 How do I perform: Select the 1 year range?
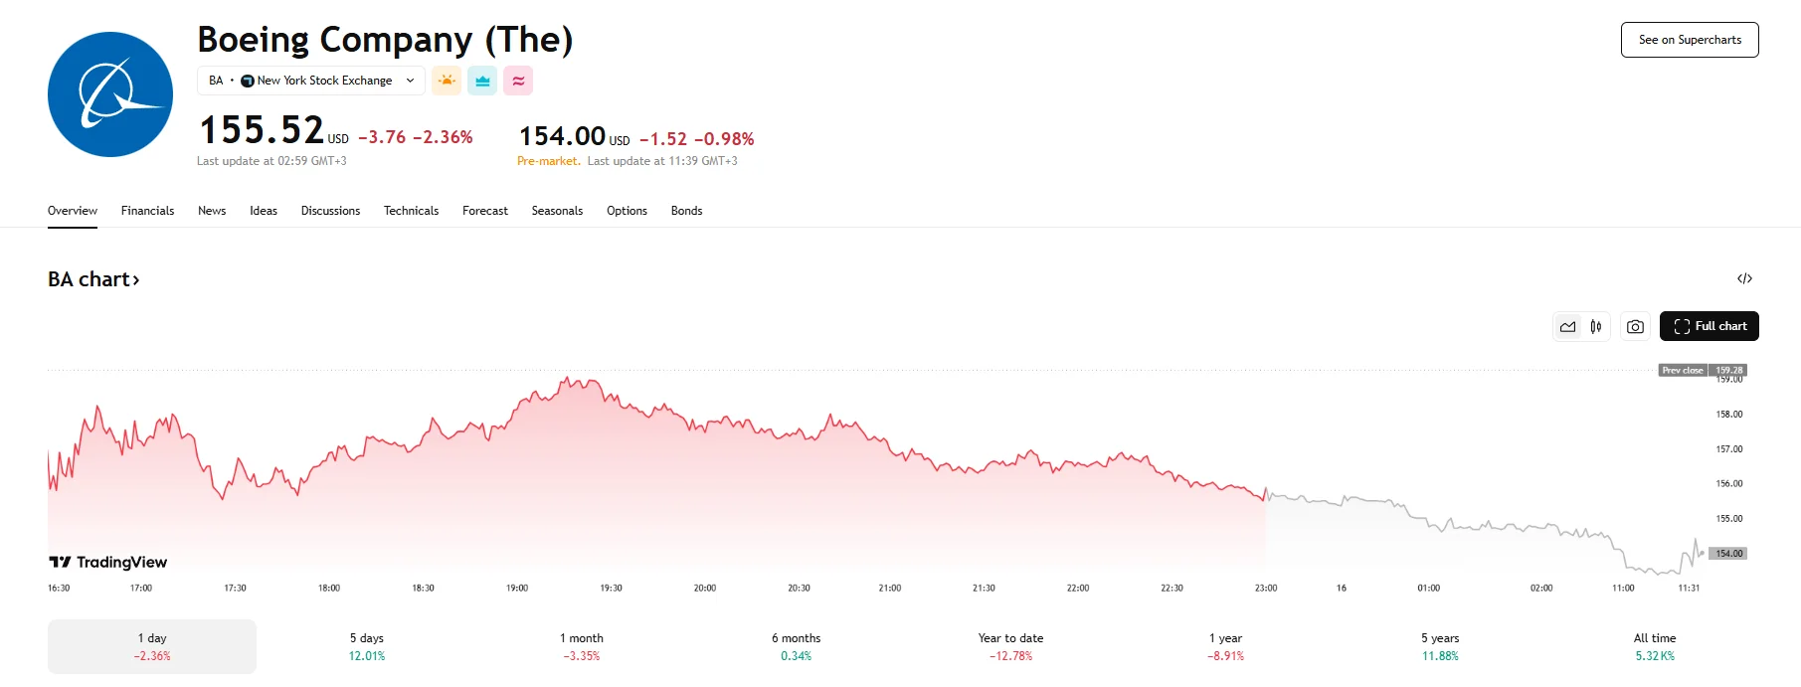1225,646
